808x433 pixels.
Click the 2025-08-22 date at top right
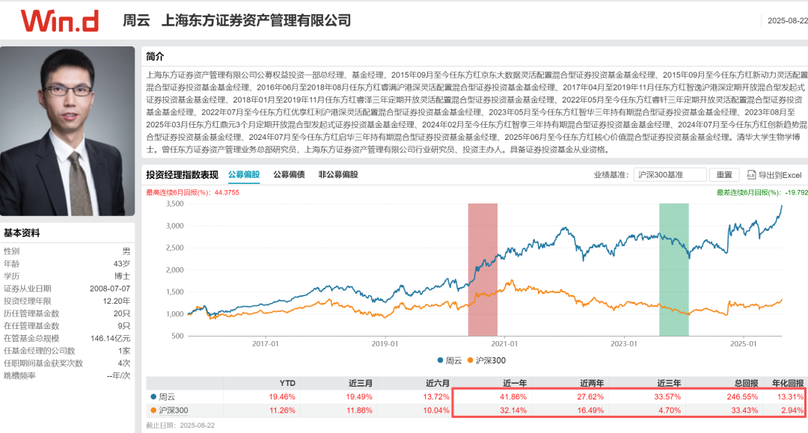pyautogui.click(x=787, y=21)
